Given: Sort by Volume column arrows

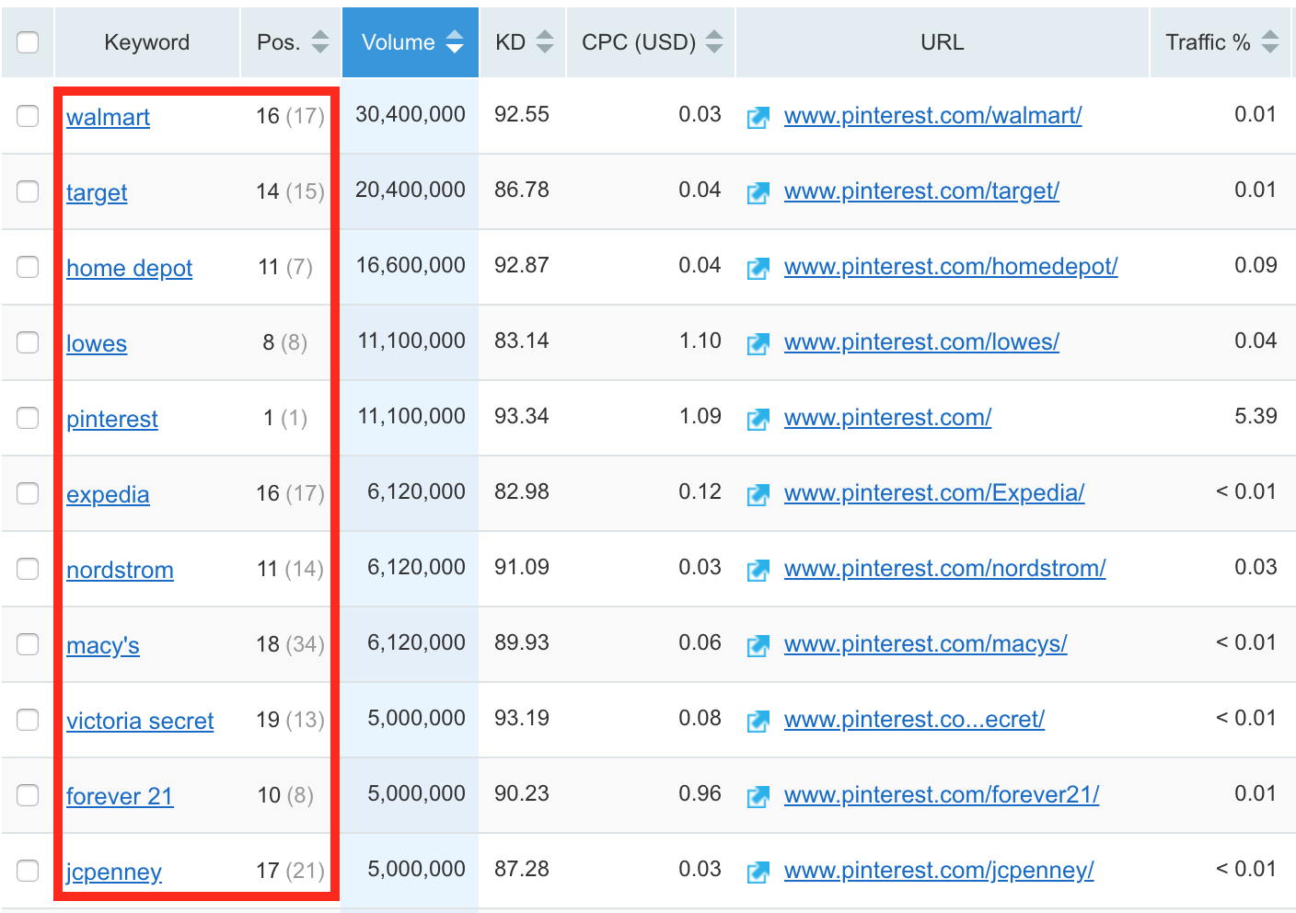Looking at the screenshot, I should (x=455, y=42).
